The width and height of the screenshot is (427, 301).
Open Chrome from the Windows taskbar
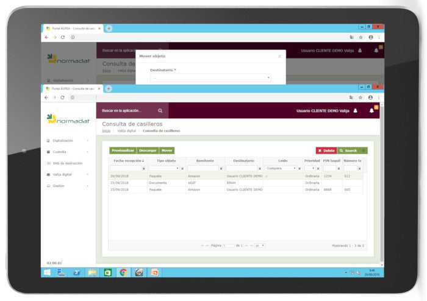pyautogui.click(x=123, y=272)
